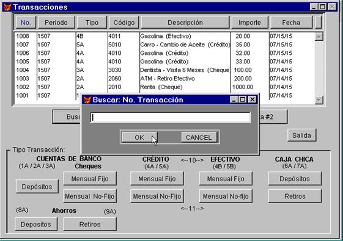
Task: Close the Buscar: No. Transacción dialog
Action: pos(253,99)
